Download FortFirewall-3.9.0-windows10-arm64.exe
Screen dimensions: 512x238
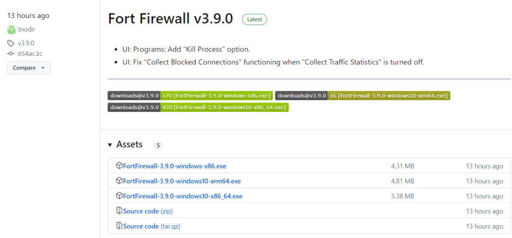(x=182, y=181)
